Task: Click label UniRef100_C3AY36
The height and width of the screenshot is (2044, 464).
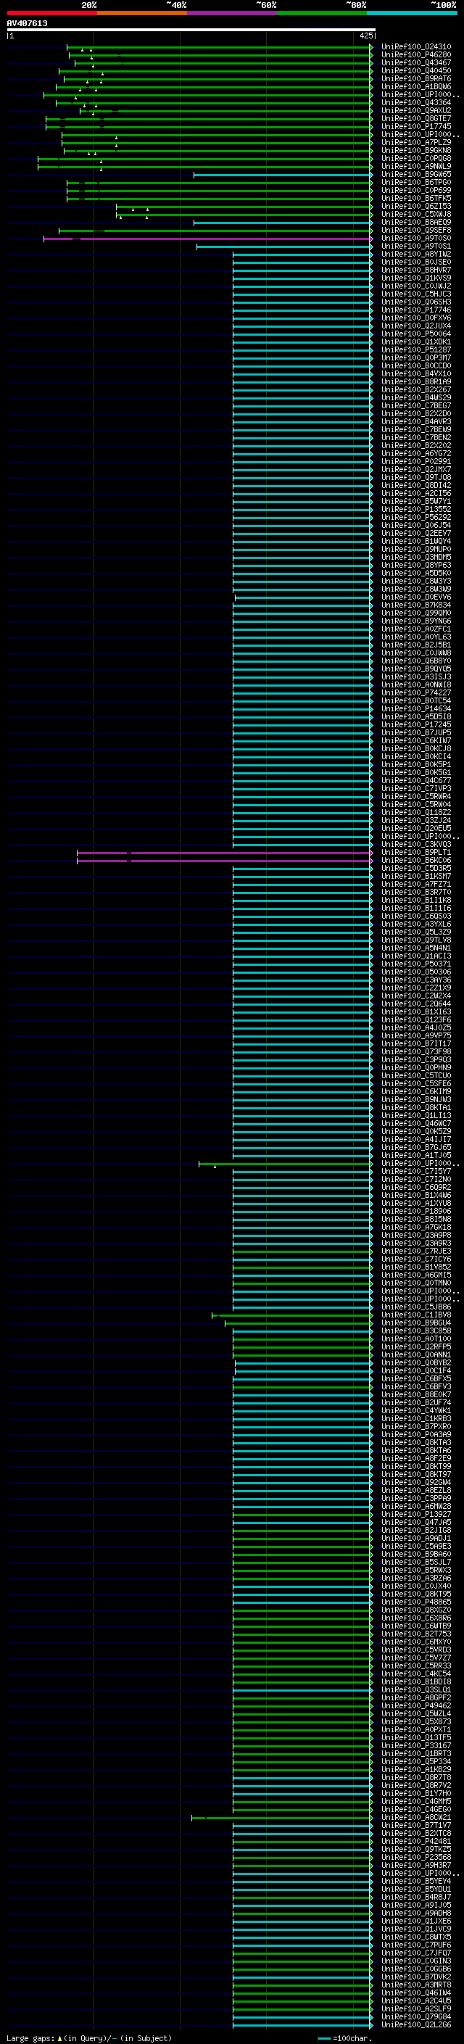Action: pos(415,981)
